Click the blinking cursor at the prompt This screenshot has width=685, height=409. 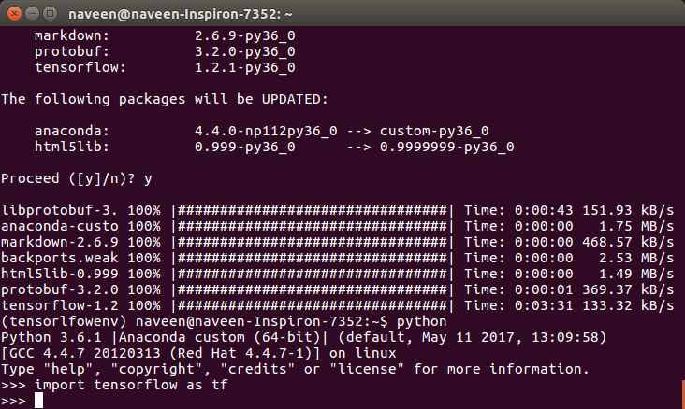(x=39, y=401)
